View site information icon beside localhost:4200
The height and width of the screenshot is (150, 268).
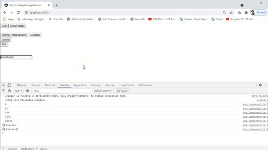click(26, 12)
